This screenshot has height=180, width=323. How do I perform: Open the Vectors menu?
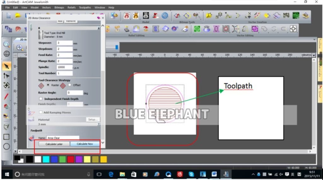point(46,8)
